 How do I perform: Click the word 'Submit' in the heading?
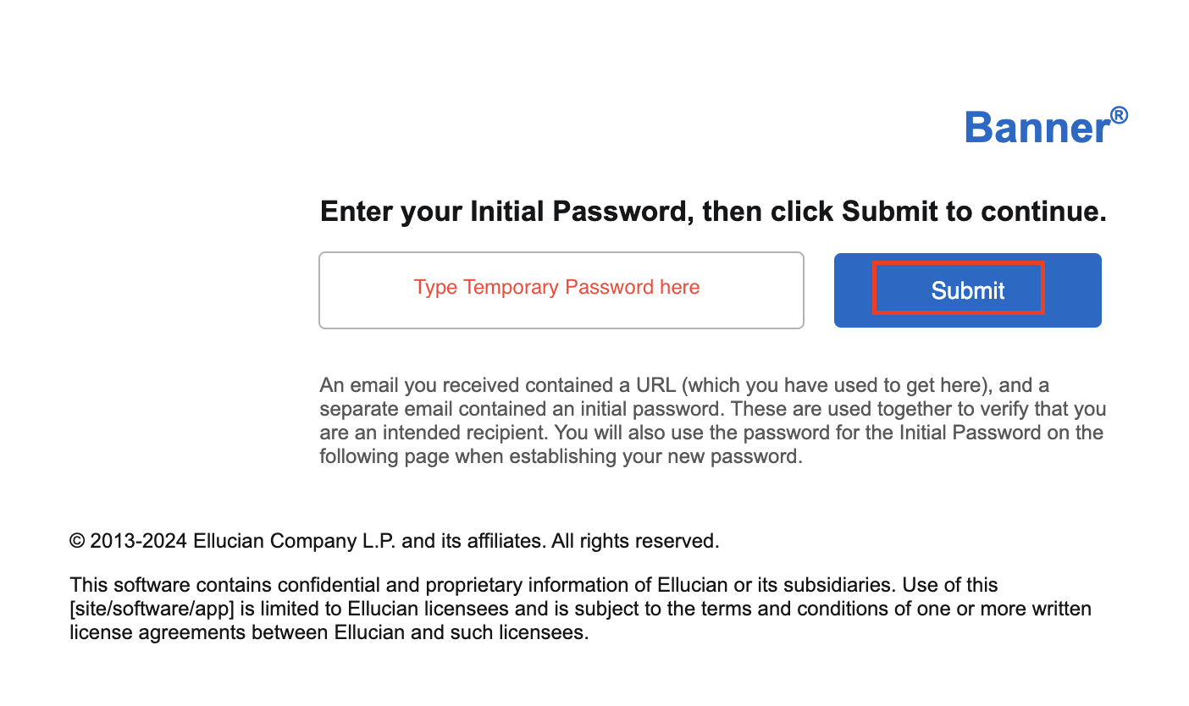(888, 211)
